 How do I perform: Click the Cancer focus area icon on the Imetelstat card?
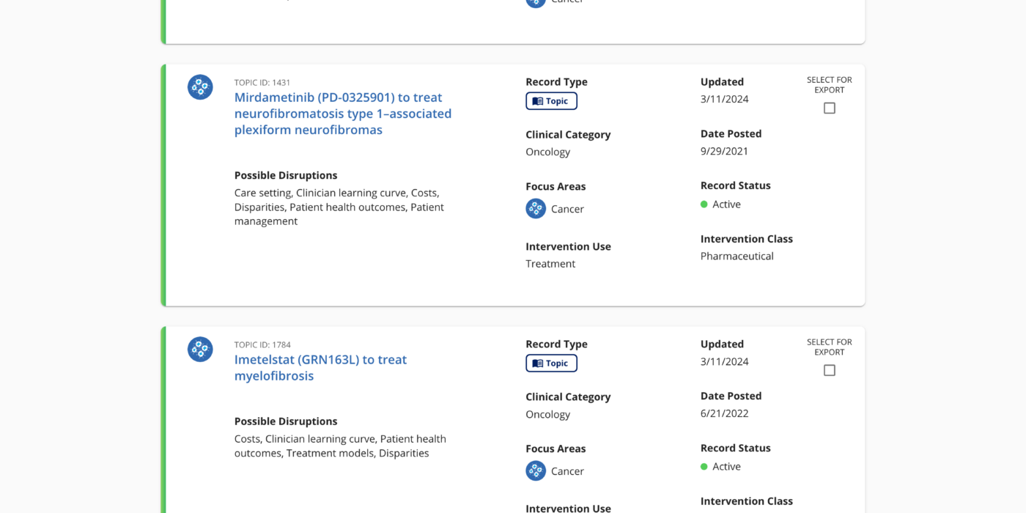click(x=536, y=470)
